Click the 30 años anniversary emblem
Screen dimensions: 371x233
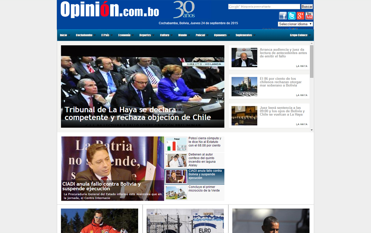(x=184, y=9)
